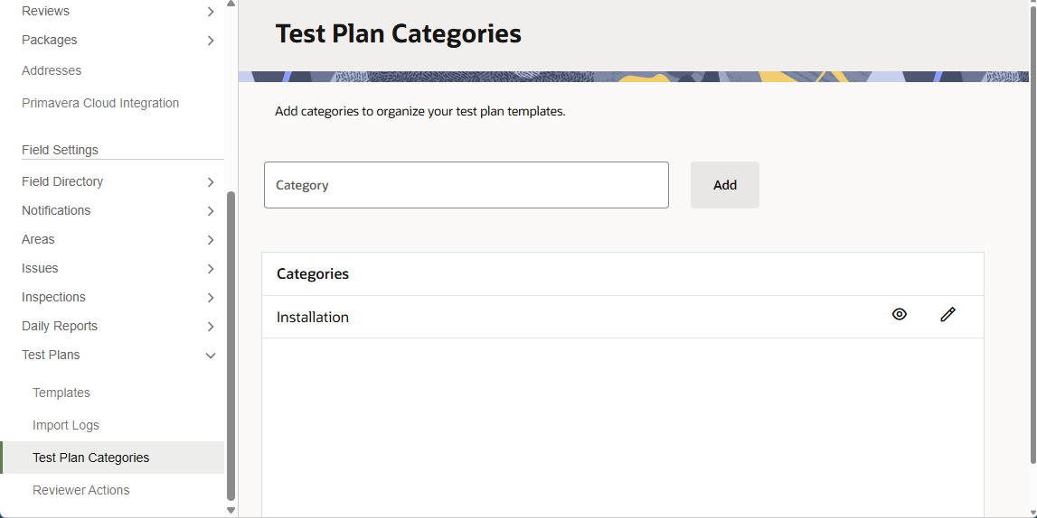Open Import Logs in sidebar
The width and height of the screenshot is (1037, 518).
66,425
